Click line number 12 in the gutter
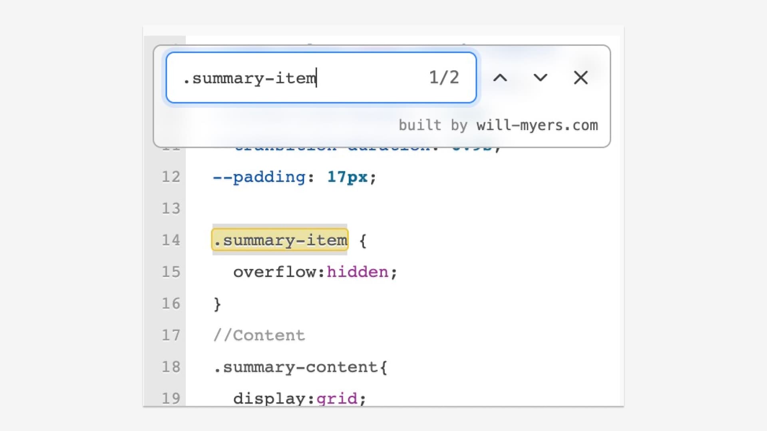The image size is (767, 431). pyautogui.click(x=171, y=177)
